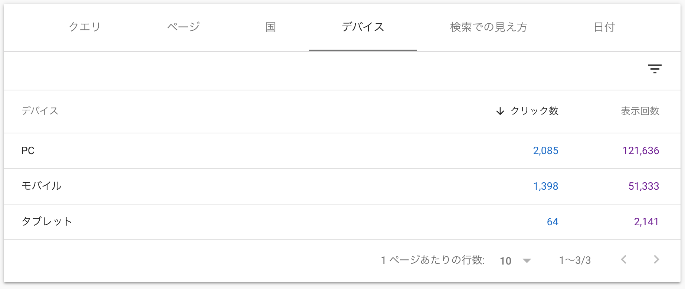The image size is (685, 289).
Task: Go to the next page arrow
Action: (656, 260)
